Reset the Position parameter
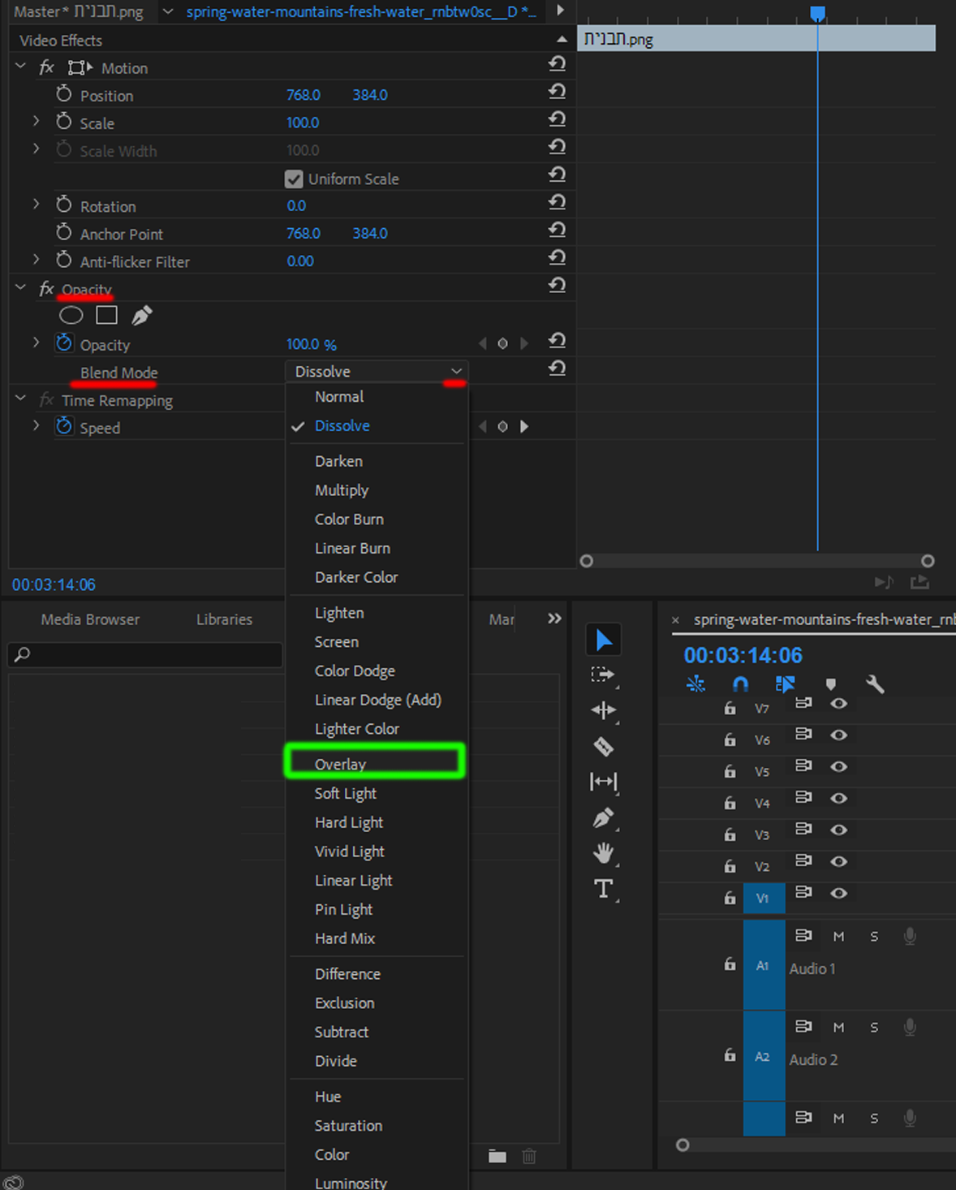The width and height of the screenshot is (956, 1190). (x=557, y=92)
